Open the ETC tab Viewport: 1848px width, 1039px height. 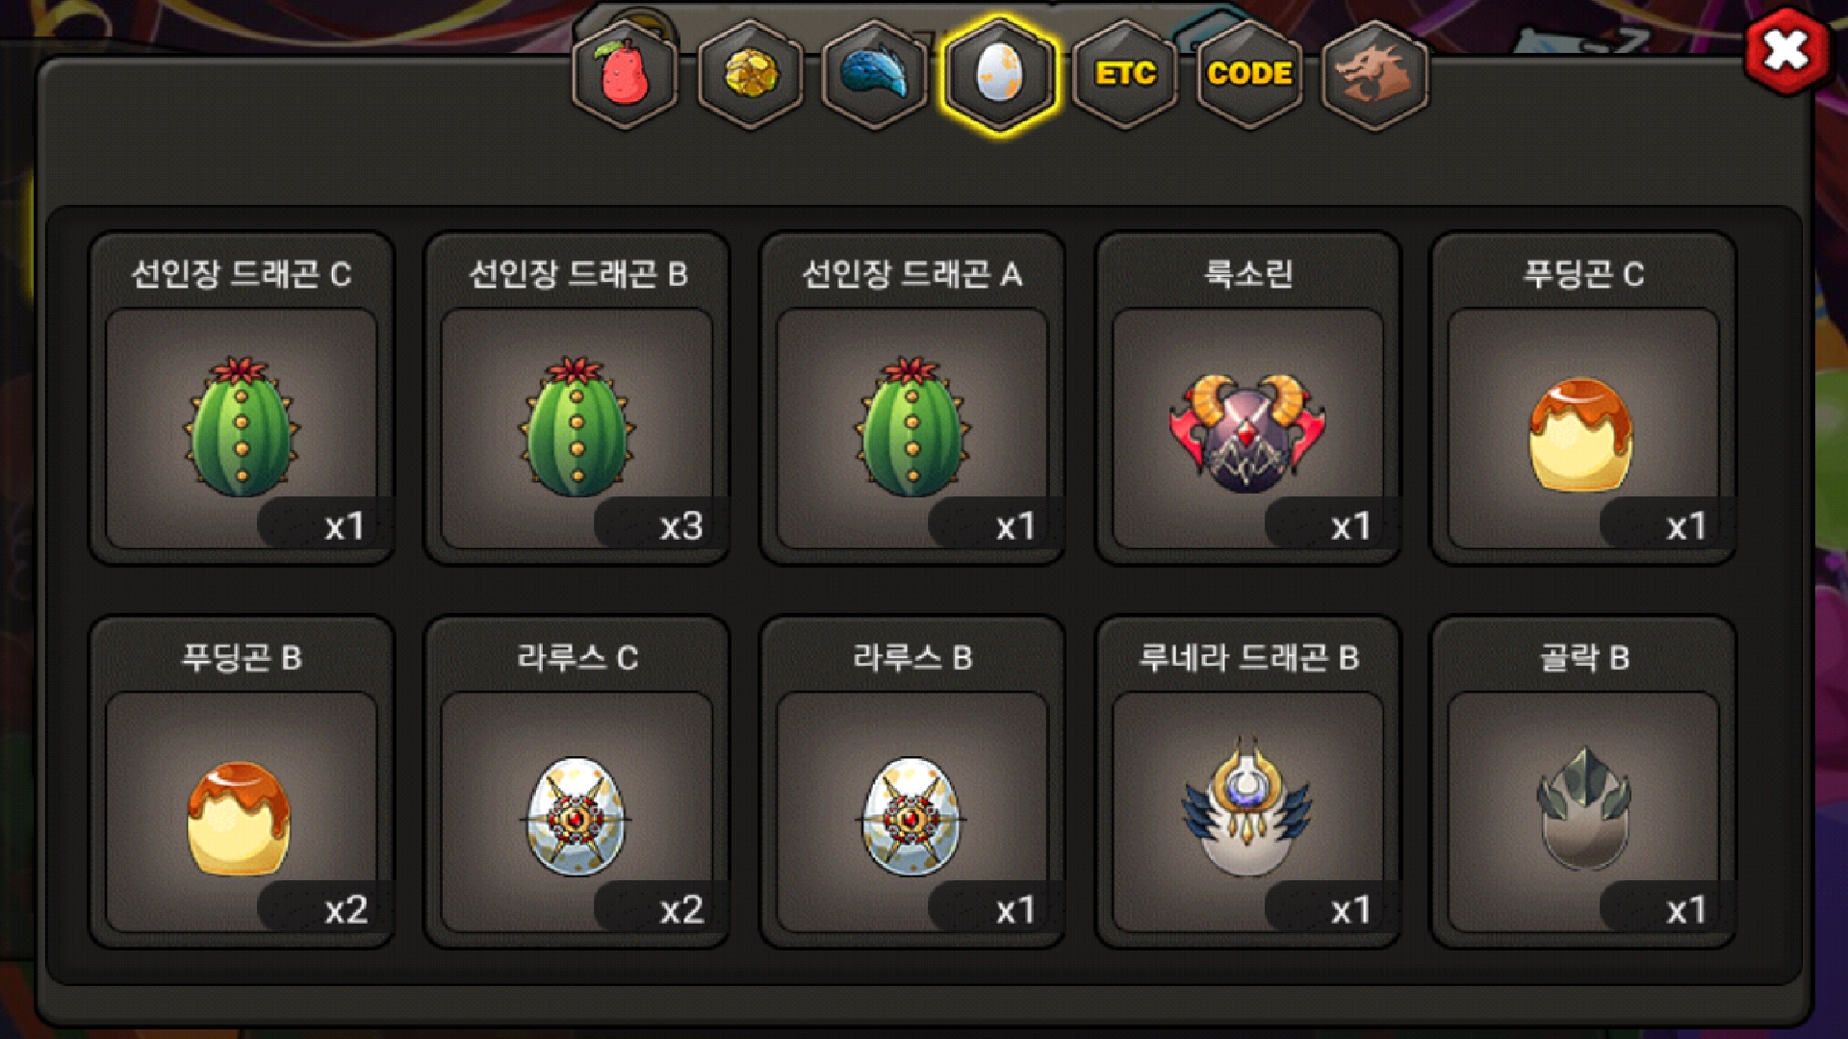pyautogui.click(x=1125, y=74)
